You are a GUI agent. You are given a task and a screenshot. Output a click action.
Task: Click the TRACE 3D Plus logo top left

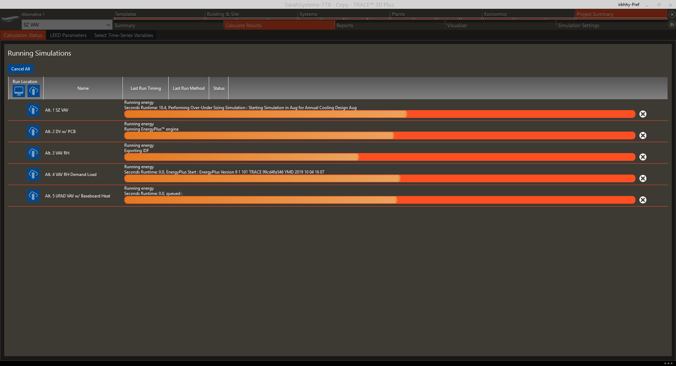[9, 19]
